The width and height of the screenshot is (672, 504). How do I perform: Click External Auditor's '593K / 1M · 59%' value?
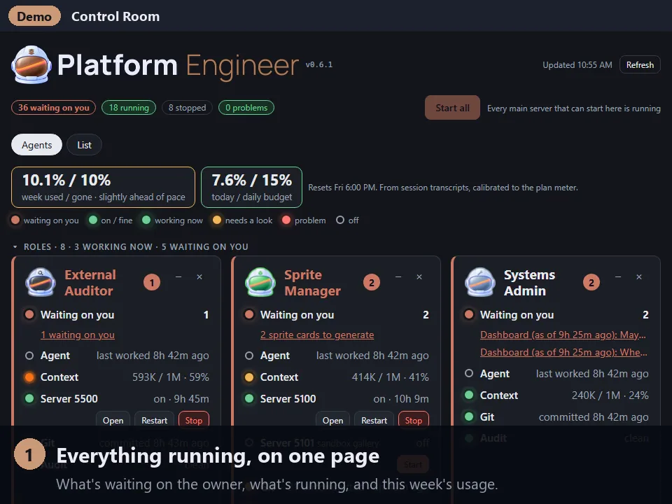click(171, 377)
